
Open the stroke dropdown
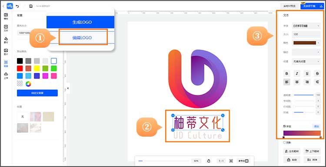tap(306, 52)
